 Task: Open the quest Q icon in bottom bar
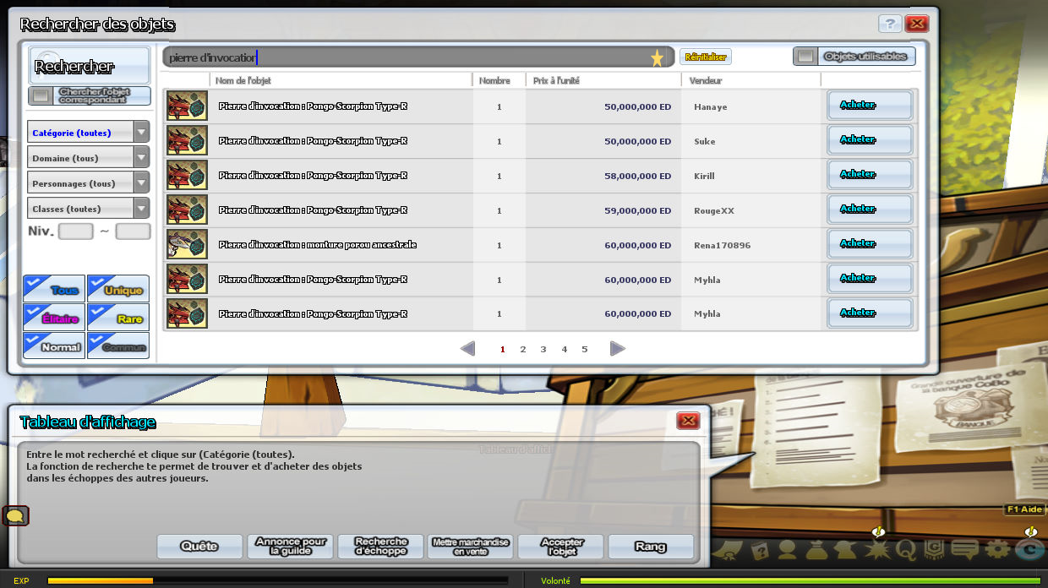coord(906,548)
